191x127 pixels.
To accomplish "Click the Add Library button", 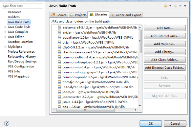I will click(x=165, y=52).
